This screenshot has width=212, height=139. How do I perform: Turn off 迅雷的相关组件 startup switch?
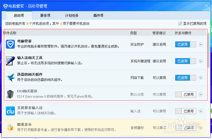pos(185,78)
